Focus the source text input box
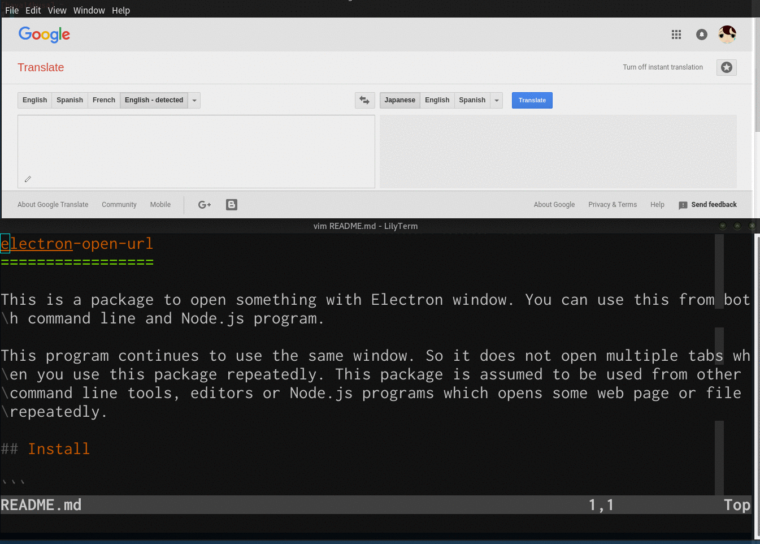Viewport: 760px width, 544px height. [x=196, y=152]
